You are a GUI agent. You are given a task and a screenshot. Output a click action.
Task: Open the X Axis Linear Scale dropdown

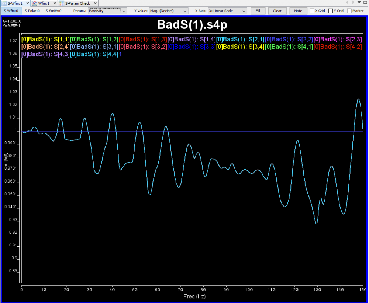coord(227,11)
